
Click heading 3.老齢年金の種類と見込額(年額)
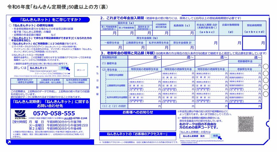tap(128, 53)
